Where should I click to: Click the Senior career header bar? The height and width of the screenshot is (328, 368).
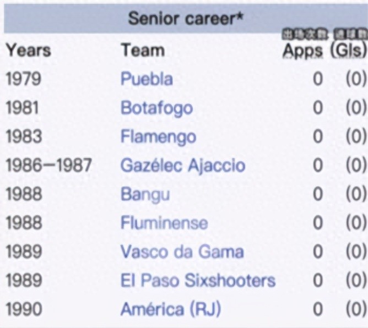pos(184,19)
